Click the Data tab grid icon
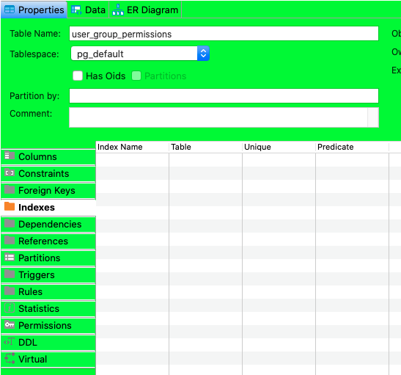Image resolution: width=401 pixels, height=375 pixels. pyautogui.click(x=76, y=10)
